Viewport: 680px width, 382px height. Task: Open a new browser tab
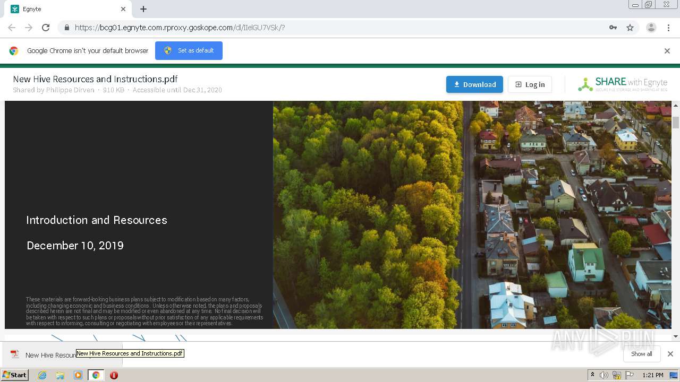pyautogui.click(x=143, y=9)
